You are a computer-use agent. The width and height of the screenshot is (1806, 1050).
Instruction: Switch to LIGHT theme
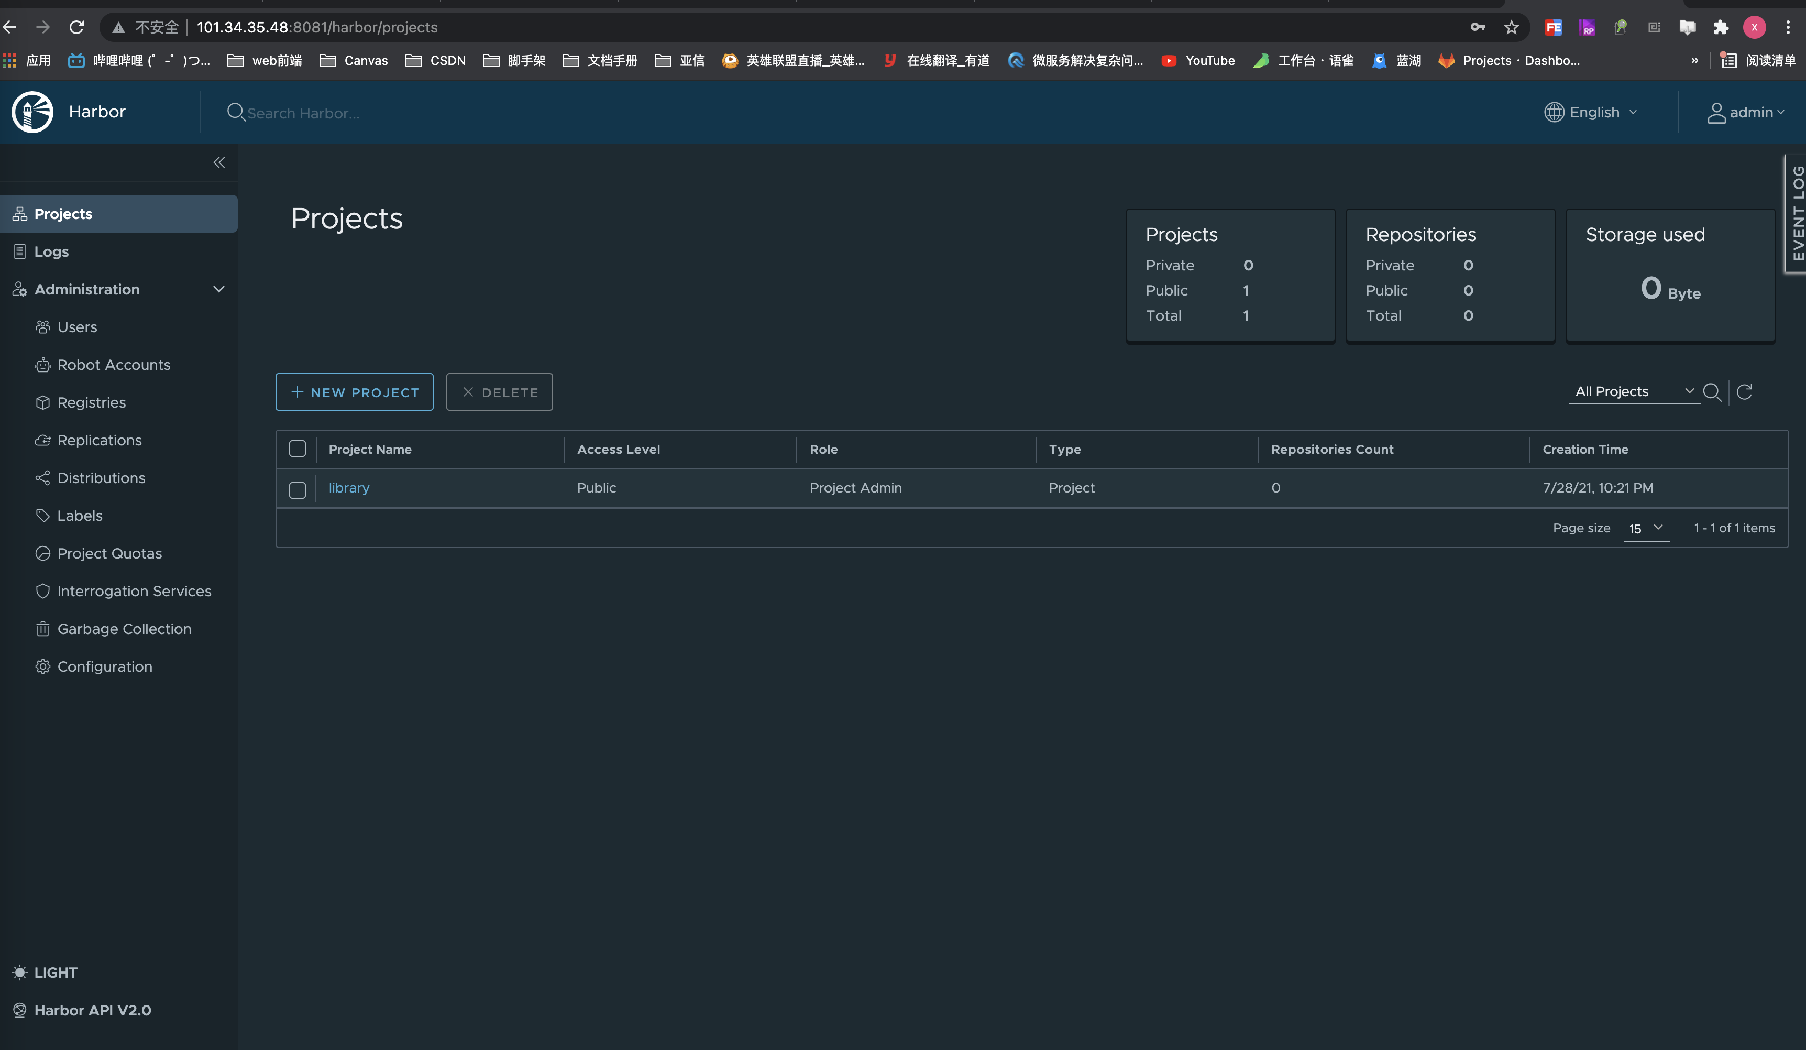click(x=45, y=972)
